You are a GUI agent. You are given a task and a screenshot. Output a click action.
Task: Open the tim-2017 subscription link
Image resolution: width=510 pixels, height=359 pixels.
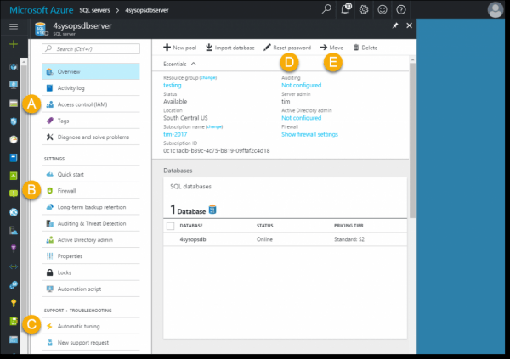tap(175, 134)
